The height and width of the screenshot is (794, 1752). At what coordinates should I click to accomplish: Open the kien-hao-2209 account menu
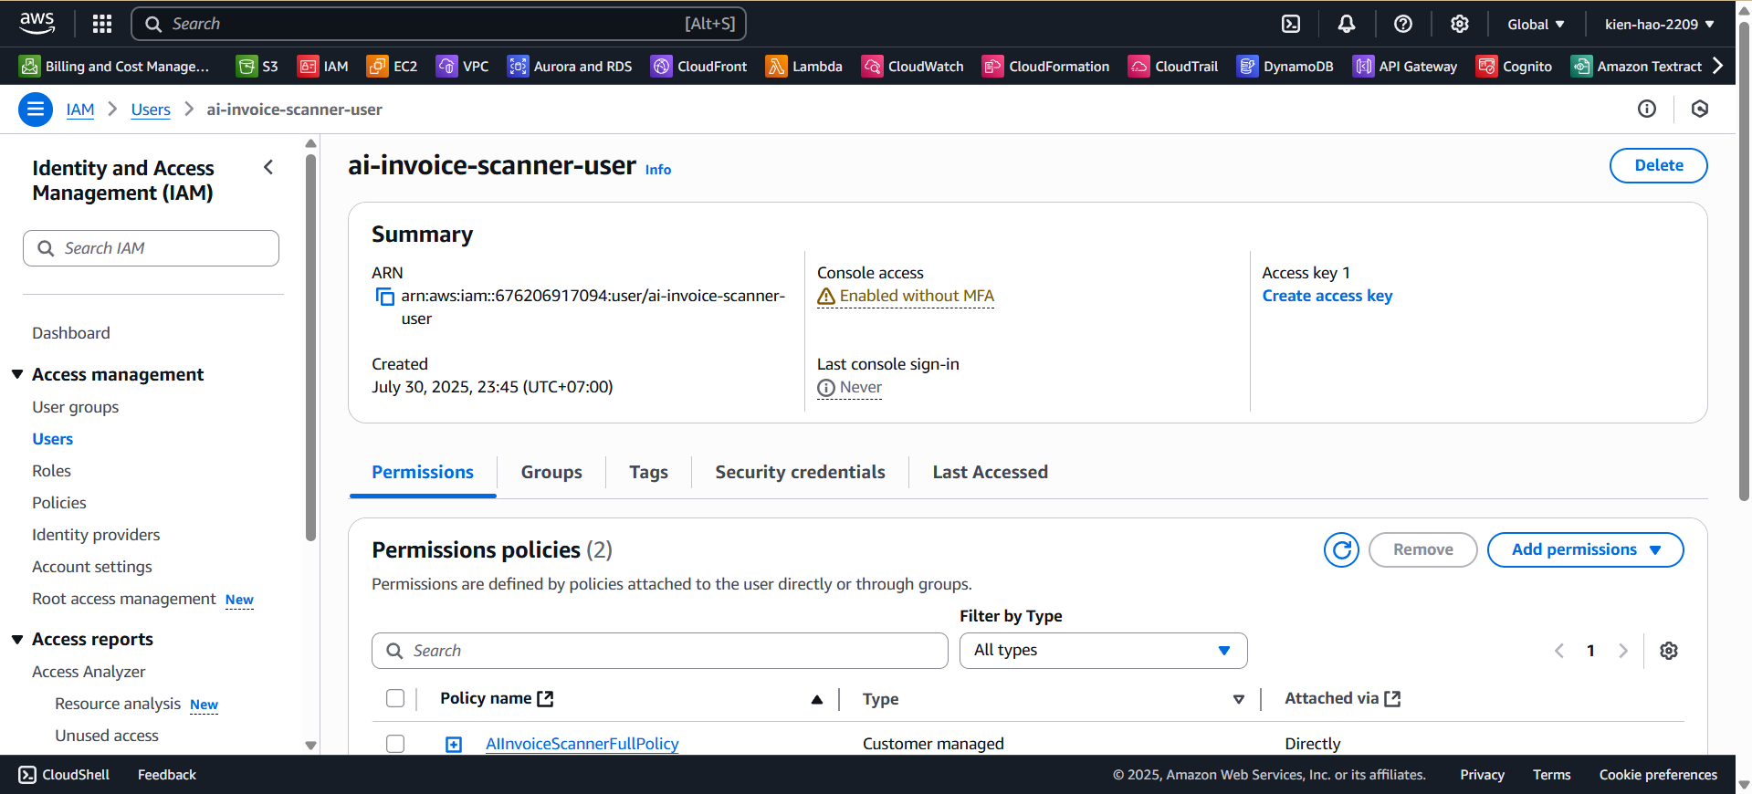point(1660,25)
